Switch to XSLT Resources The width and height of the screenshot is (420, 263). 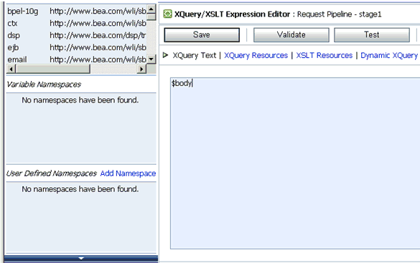(x=324, y=55)
